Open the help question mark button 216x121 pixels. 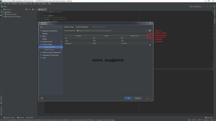[42, 98]
